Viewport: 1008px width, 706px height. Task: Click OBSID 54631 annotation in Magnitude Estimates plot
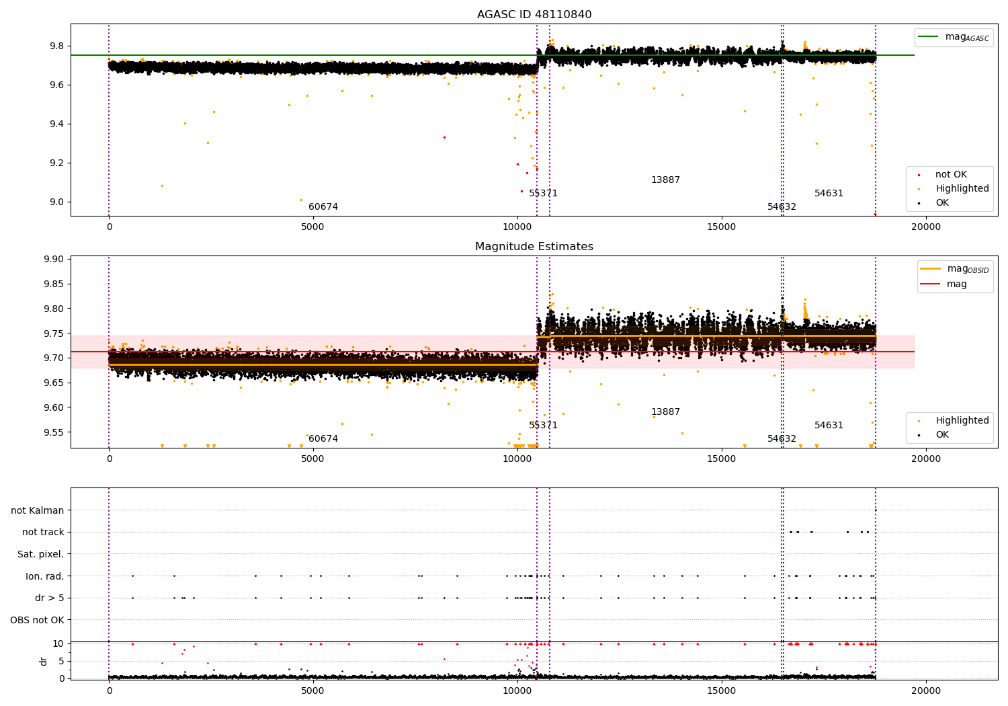[829, 426]
